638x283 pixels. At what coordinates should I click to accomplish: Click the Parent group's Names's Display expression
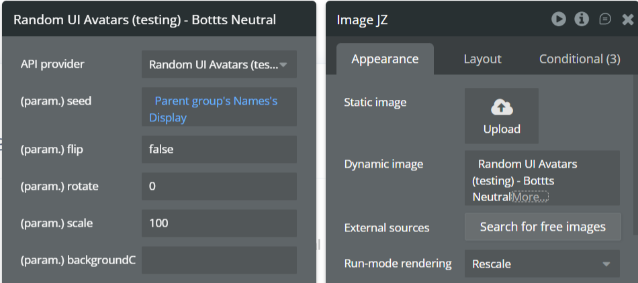pos(216,109)
